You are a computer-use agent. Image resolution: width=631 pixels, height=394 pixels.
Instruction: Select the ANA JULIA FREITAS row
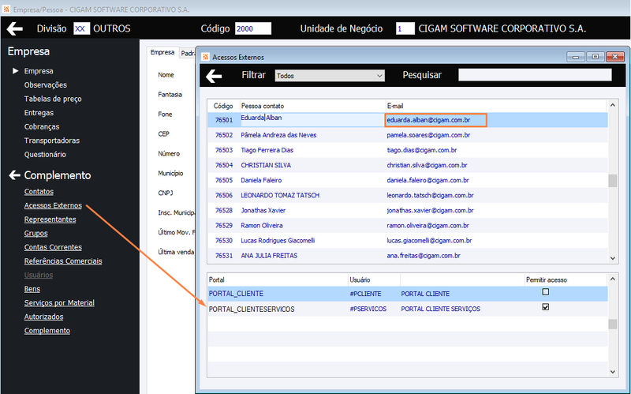[x=408, y=255]
